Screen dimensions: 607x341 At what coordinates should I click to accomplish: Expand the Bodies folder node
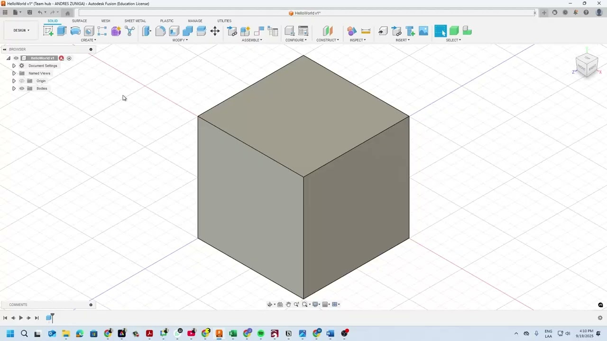(x=14, y=89)
